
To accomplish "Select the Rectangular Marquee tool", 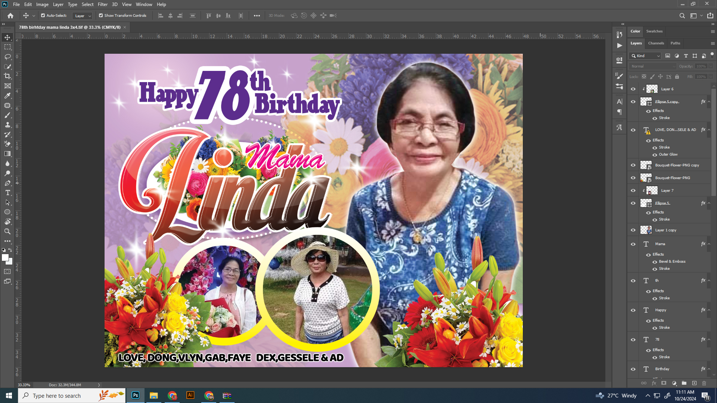I will [7, 47].
